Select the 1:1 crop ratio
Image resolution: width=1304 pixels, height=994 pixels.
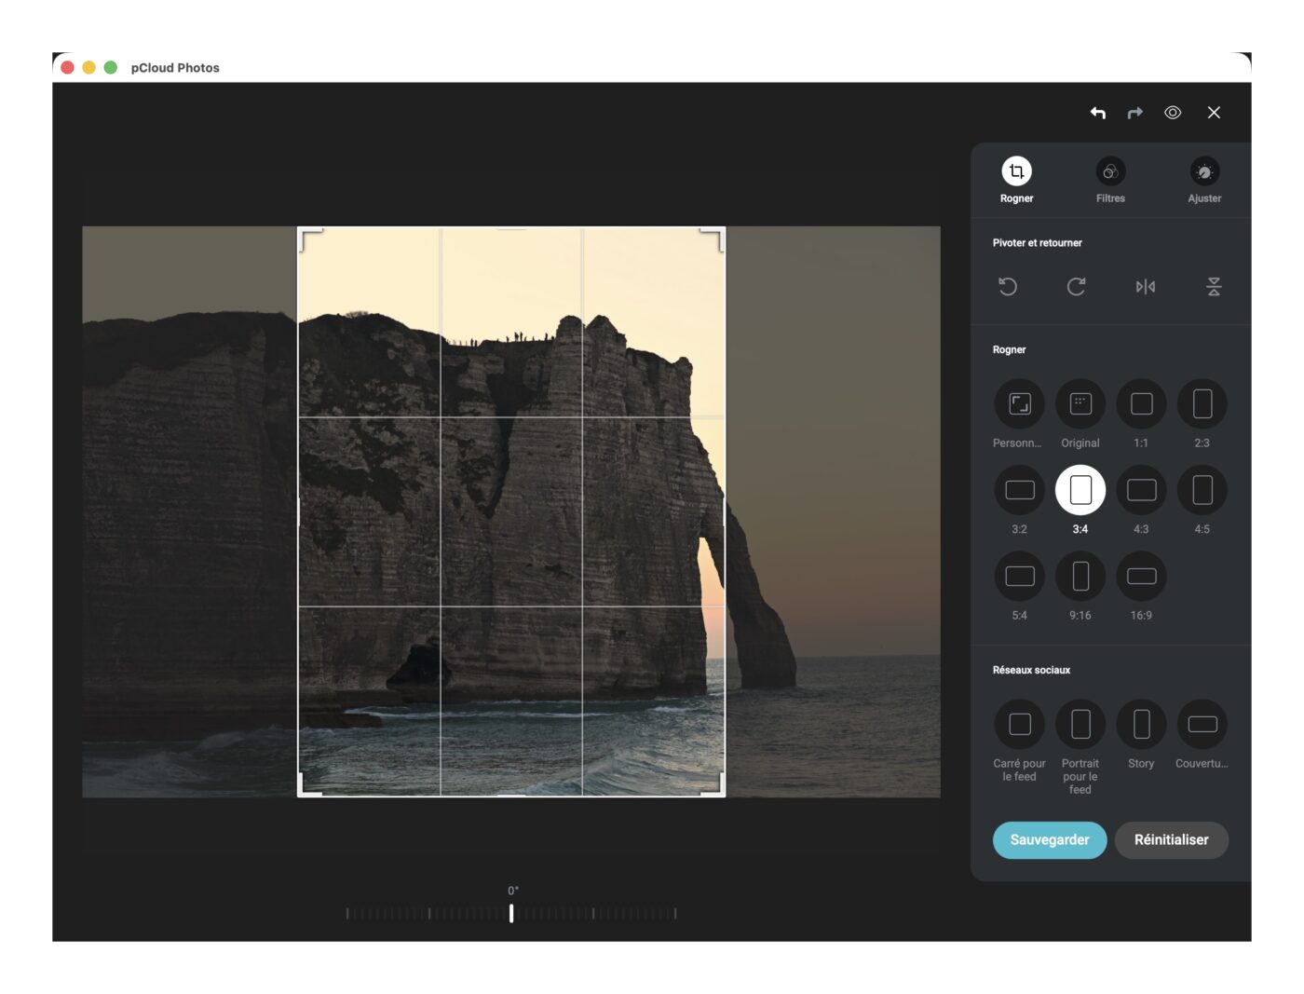(x=1141, y=404)
